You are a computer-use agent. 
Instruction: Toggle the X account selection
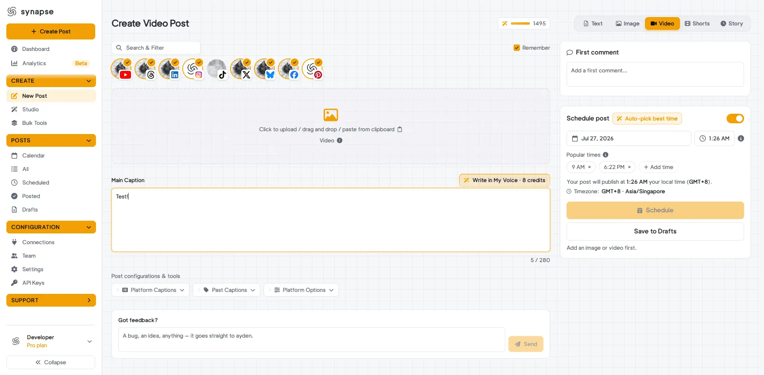pos(240,69)
